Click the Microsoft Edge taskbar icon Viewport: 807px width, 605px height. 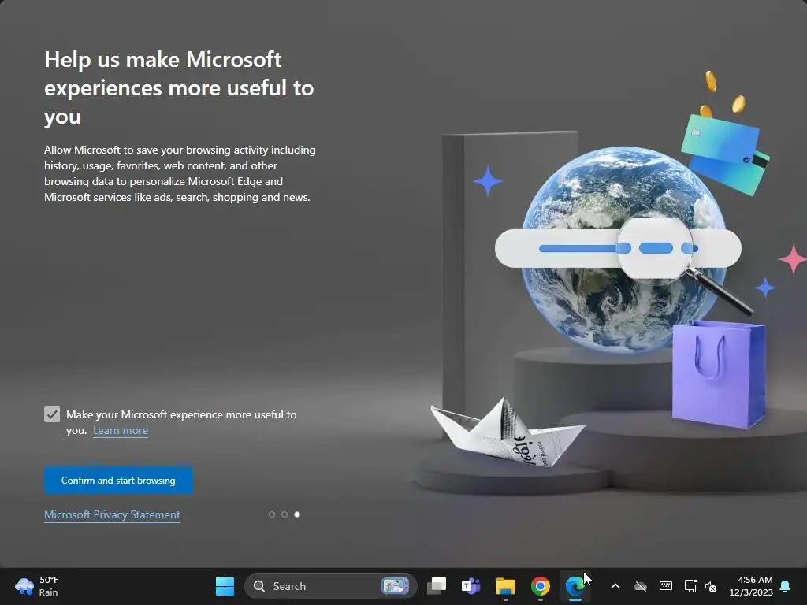575,586
